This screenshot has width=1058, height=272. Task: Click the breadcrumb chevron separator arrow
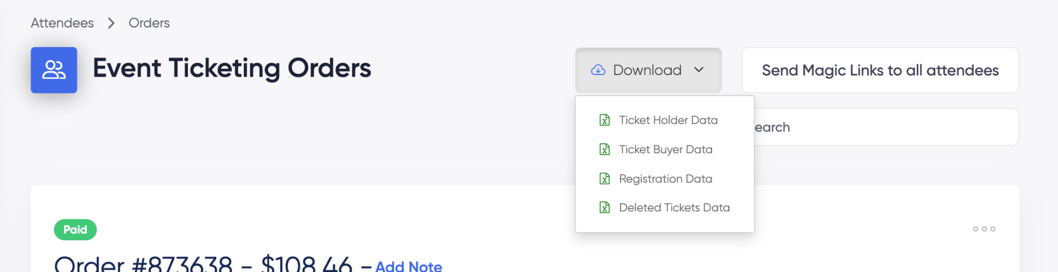click(x=111, y=23)
